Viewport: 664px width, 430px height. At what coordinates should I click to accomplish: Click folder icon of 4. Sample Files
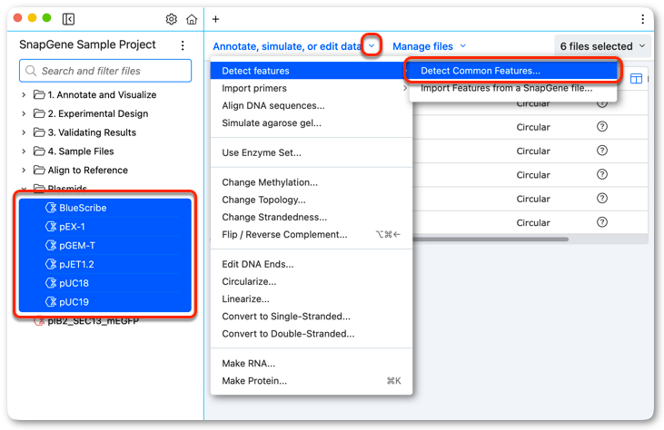coord(39,151)
